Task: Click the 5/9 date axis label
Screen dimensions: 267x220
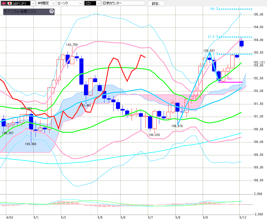Action: 205,217
